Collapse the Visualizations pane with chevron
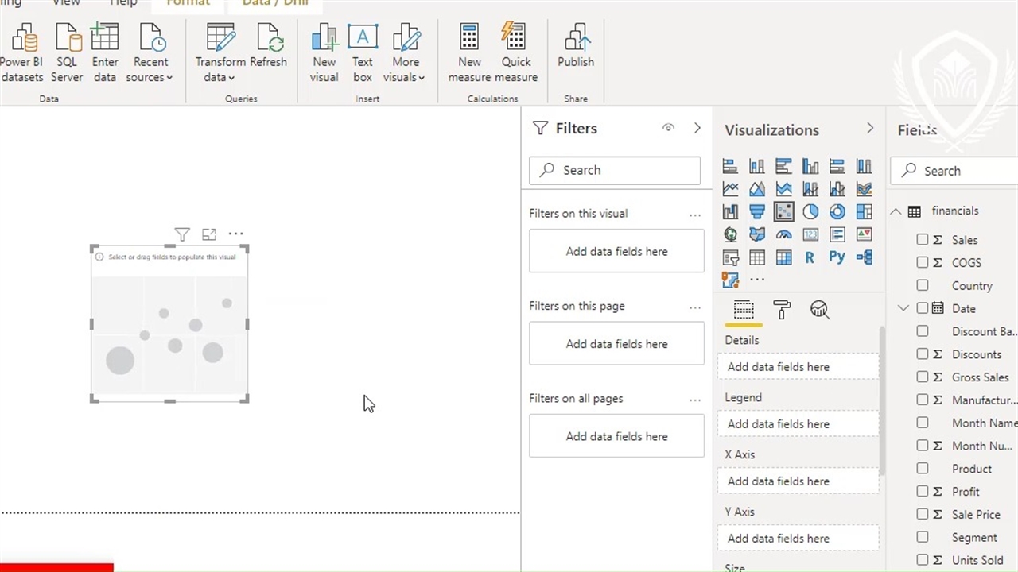 pos(870,129)
